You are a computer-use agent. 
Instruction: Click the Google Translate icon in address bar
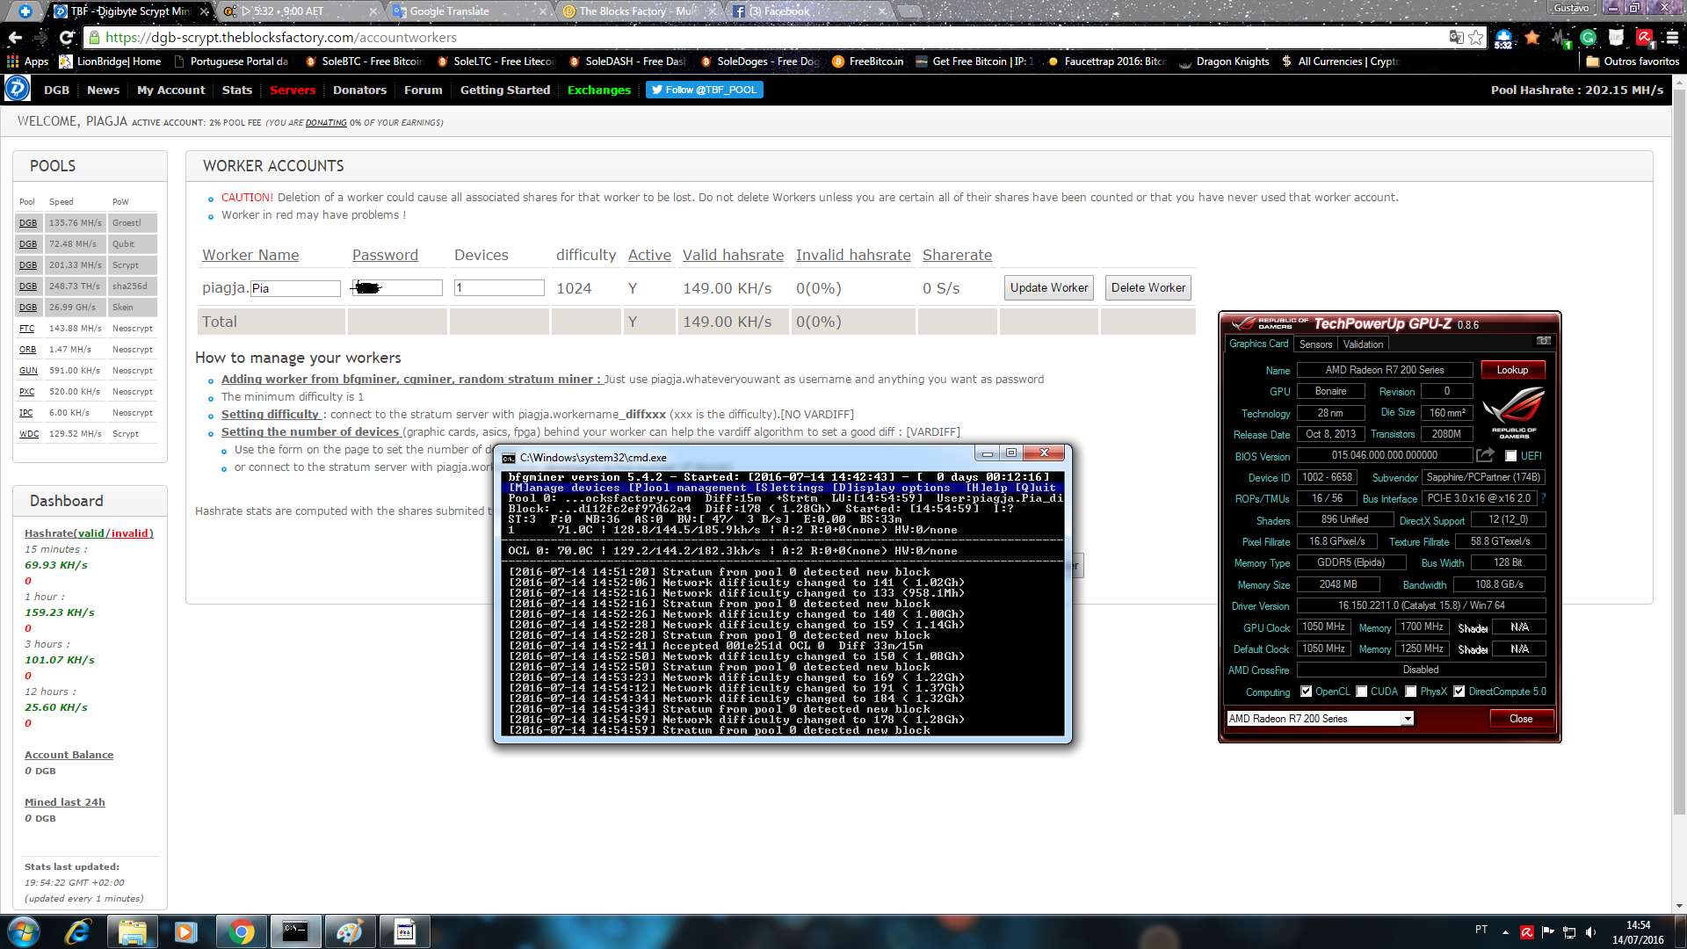coord(1456,38)
